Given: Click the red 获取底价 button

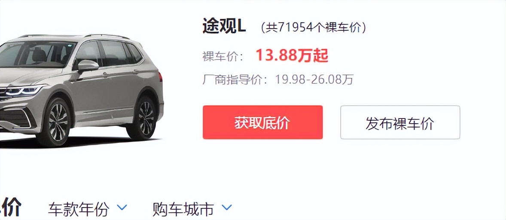Looking at the screenshot, I should pos(263,122).
